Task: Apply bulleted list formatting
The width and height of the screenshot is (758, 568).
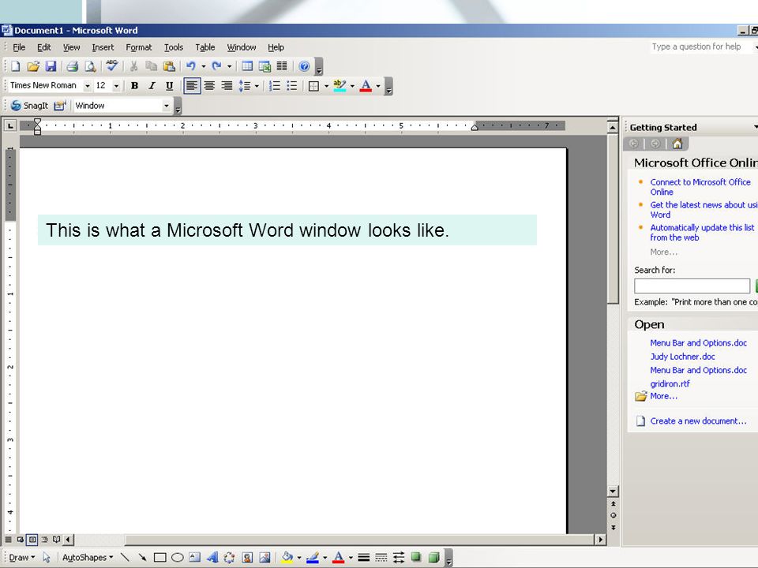Action: pos(292,86)
